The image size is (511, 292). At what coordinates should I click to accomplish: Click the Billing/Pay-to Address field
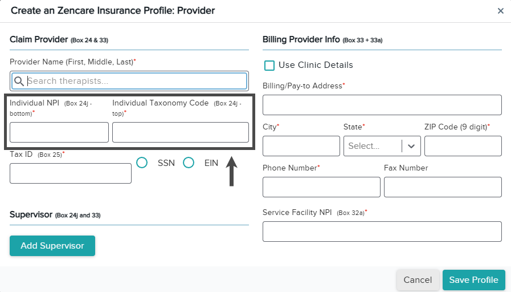point(382,105)
